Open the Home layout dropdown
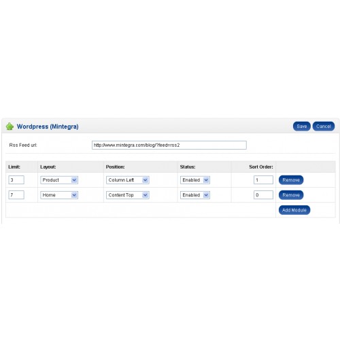Image resolution: width=340 pixels, height=340 pixels. [59, 195]
